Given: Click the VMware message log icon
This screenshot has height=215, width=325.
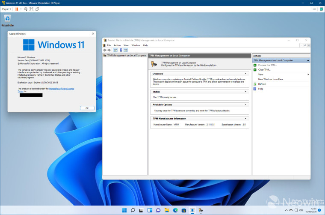Looking at the screenshot, I should [x=322, y=9].
